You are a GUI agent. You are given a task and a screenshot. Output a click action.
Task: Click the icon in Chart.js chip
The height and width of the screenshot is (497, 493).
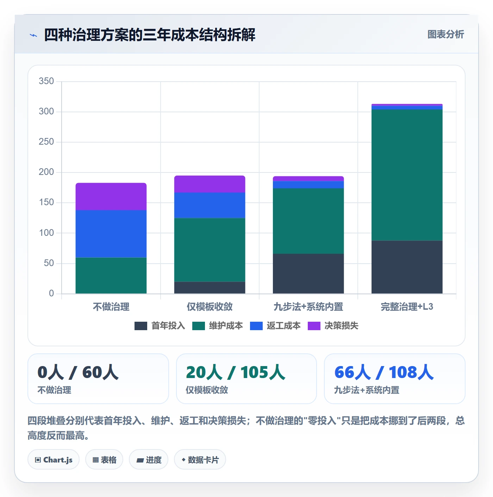pos(38,460)
